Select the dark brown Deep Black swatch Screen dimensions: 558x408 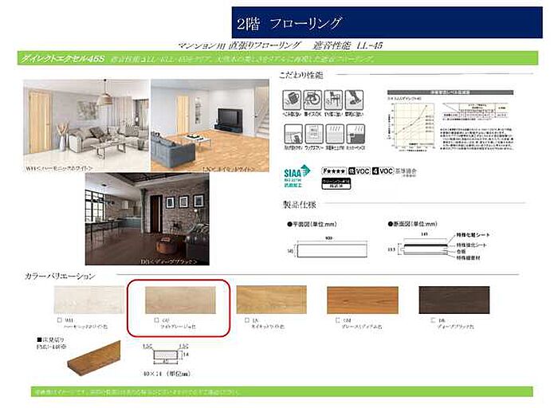[454, 300]
